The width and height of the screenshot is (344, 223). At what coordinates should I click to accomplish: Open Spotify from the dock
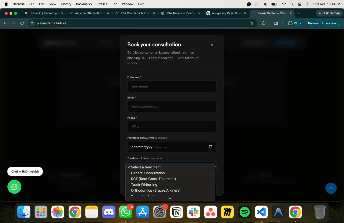pyautogui.click(x=244, y=212)
